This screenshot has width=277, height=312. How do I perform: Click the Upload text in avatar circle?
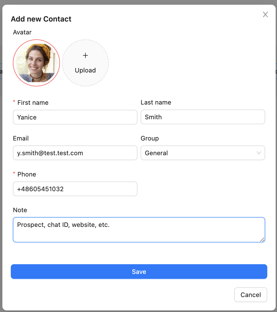point(85,70)
